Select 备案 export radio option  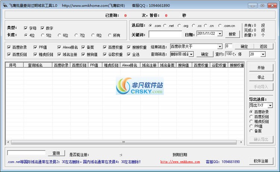click(x=251, y=131)
